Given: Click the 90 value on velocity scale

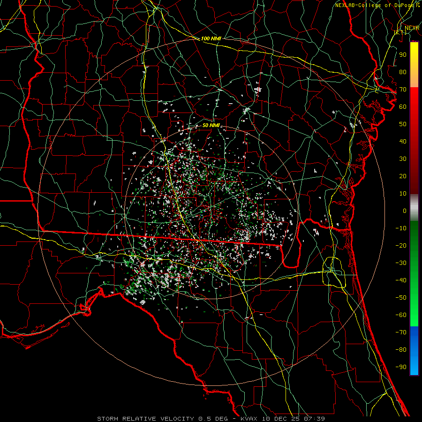Looking at the screenshot, I should pyautogui.click(x=403, y=55).
